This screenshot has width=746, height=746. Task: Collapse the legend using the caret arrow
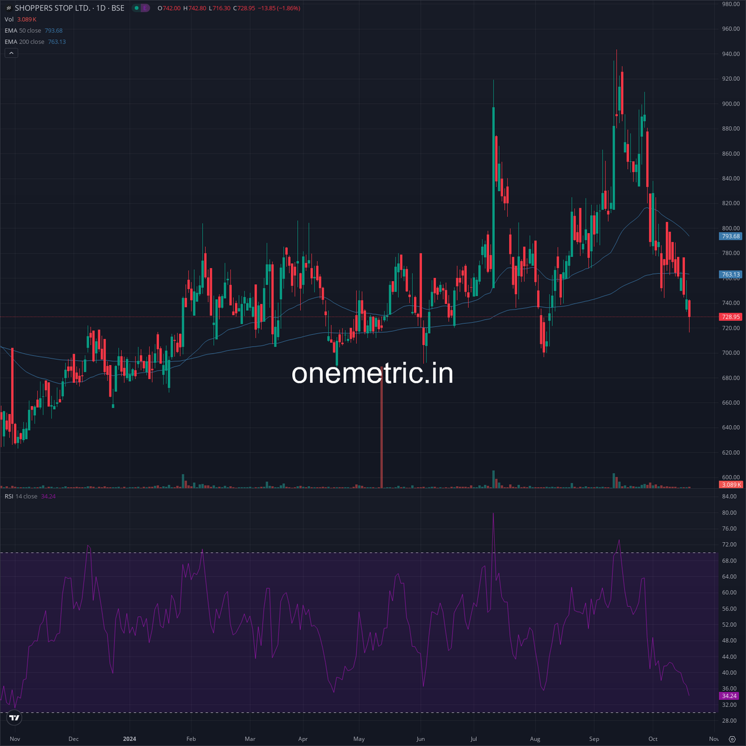click(x=11, y=53)
